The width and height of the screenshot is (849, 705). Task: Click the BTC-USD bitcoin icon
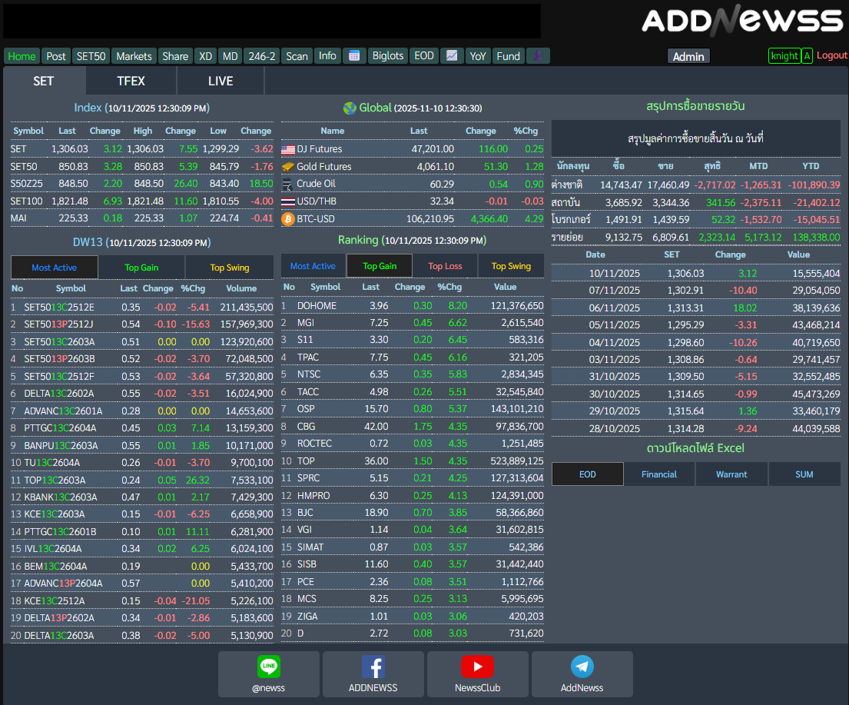pos(288,219)
